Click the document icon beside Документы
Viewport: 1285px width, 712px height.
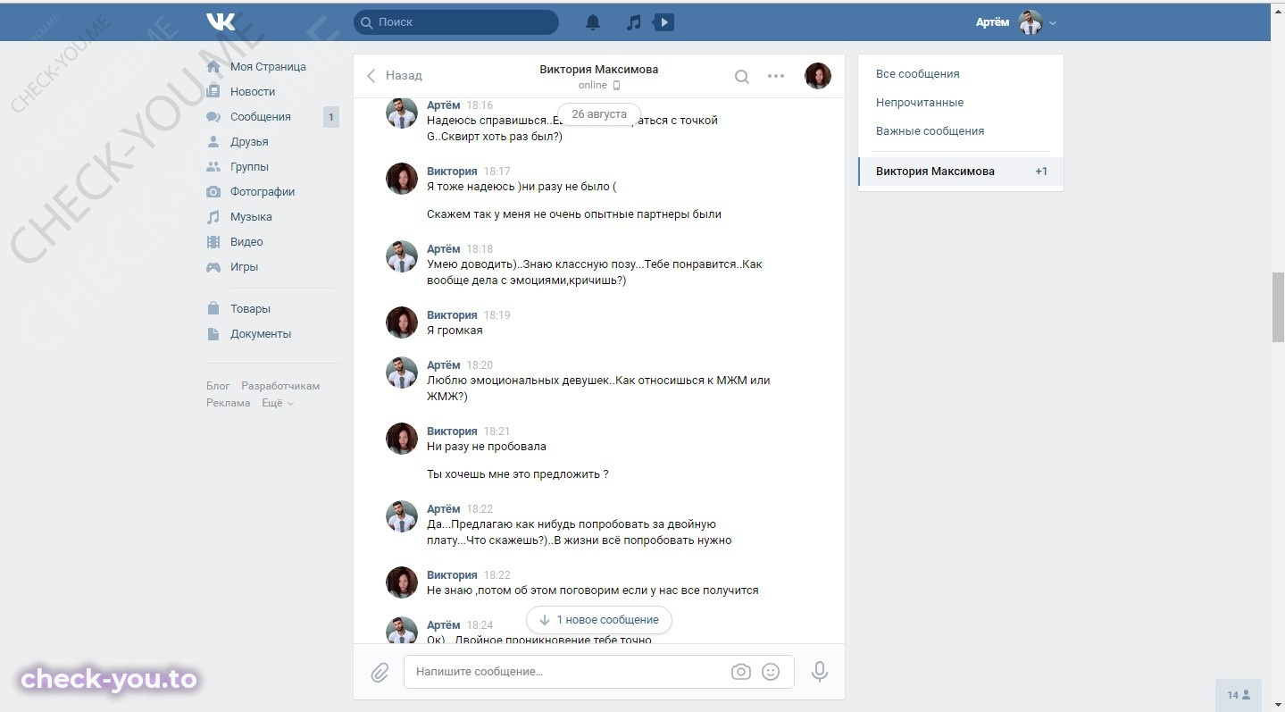pos(213,334)
